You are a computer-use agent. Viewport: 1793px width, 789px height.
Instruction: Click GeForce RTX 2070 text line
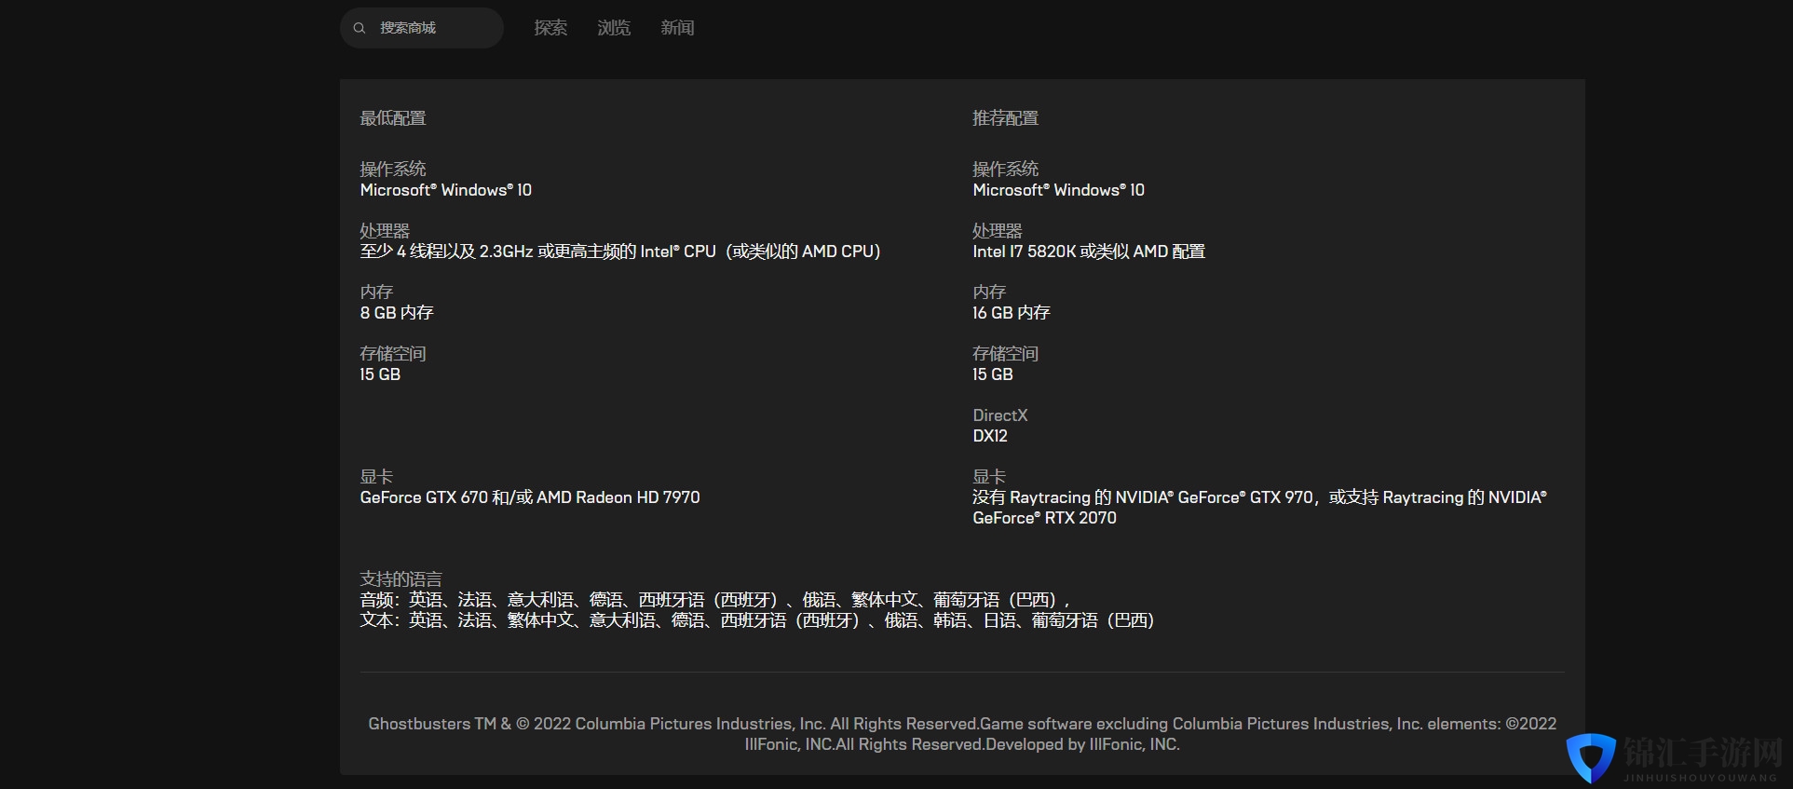tap(1044, 518)
